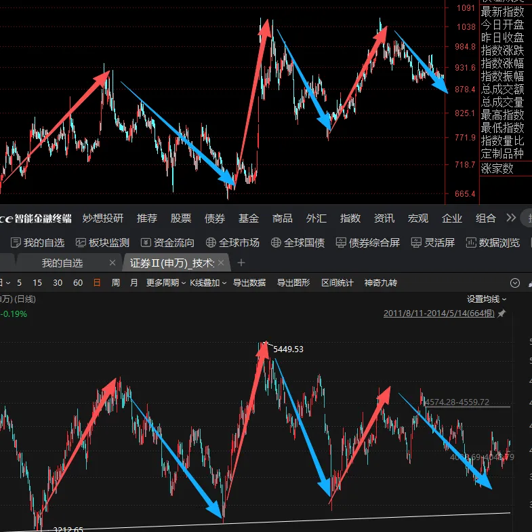Open the 宏观 menu
This screenshot has width=532, height=532.
(418, 218)
